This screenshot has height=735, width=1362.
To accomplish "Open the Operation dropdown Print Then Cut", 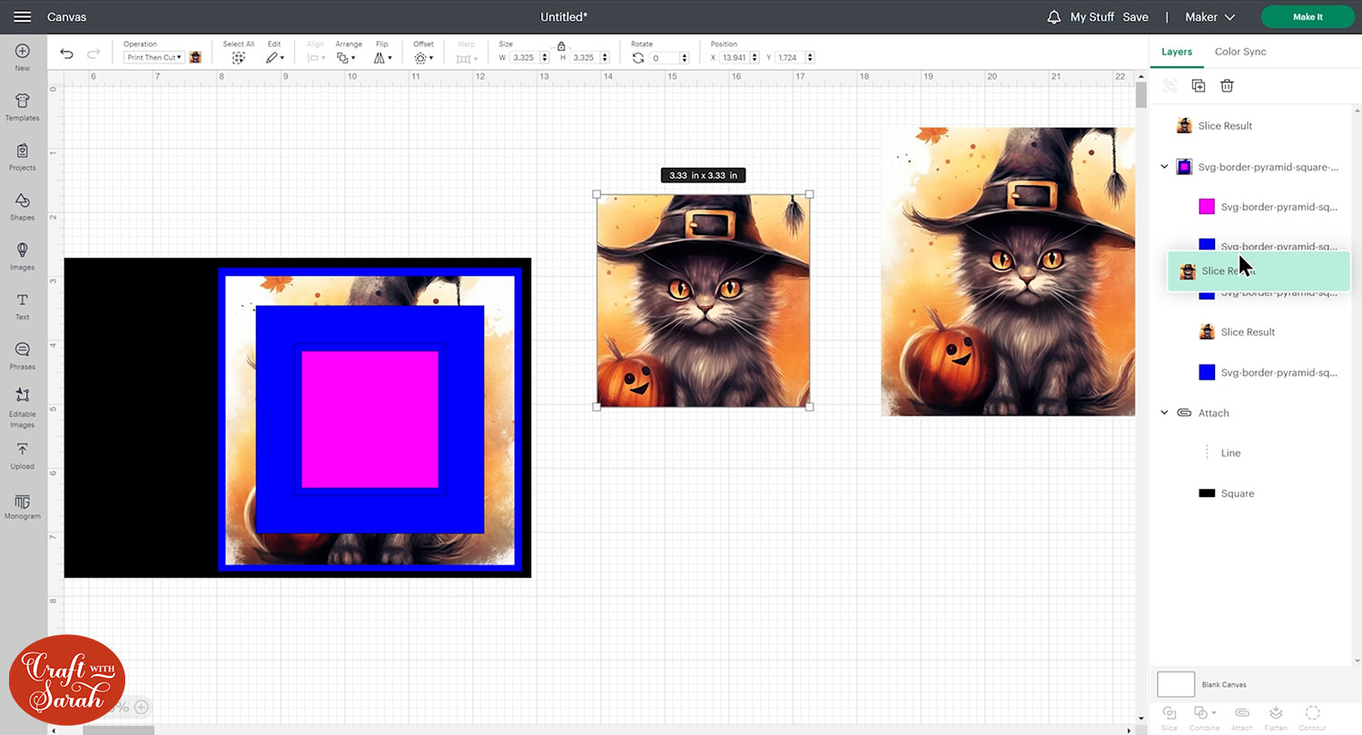I will click(153, 57).
